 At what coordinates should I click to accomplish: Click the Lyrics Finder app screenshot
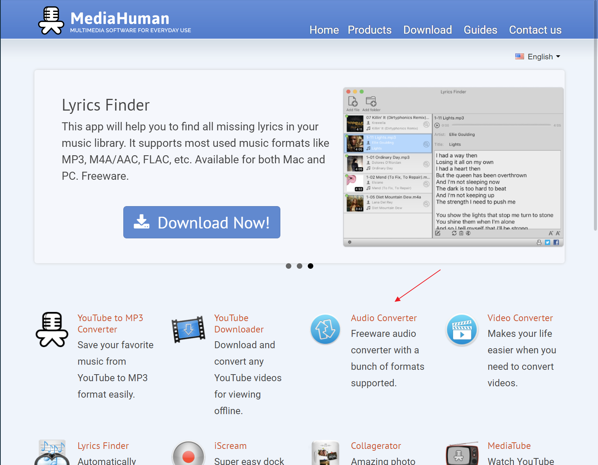click(453, 167)
